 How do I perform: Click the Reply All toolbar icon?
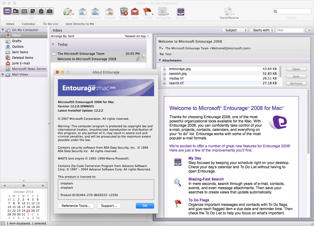pyautogui.click(x=95, y=12)
